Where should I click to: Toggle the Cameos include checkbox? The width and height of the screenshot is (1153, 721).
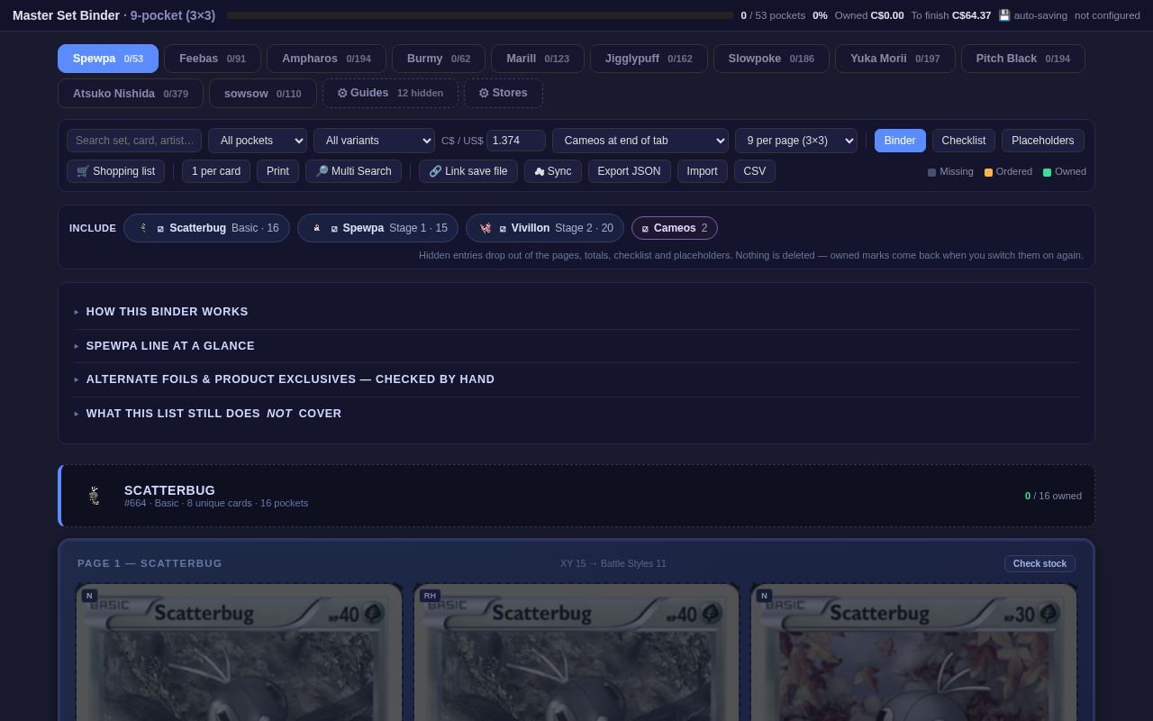(645, 229)
